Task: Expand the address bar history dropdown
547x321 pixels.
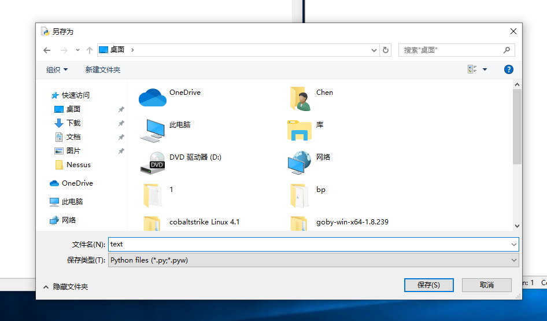Action: 374,50
